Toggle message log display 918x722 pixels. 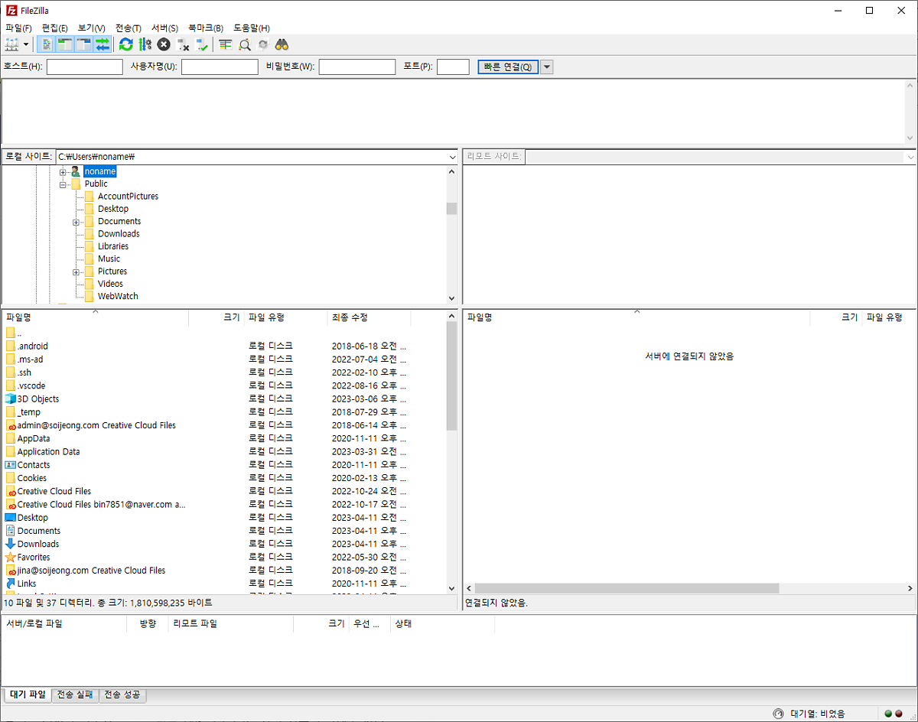point(47,44)
